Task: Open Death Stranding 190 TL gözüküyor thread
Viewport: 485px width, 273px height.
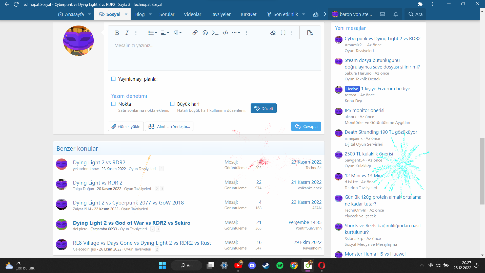Action: click(381, 132)
